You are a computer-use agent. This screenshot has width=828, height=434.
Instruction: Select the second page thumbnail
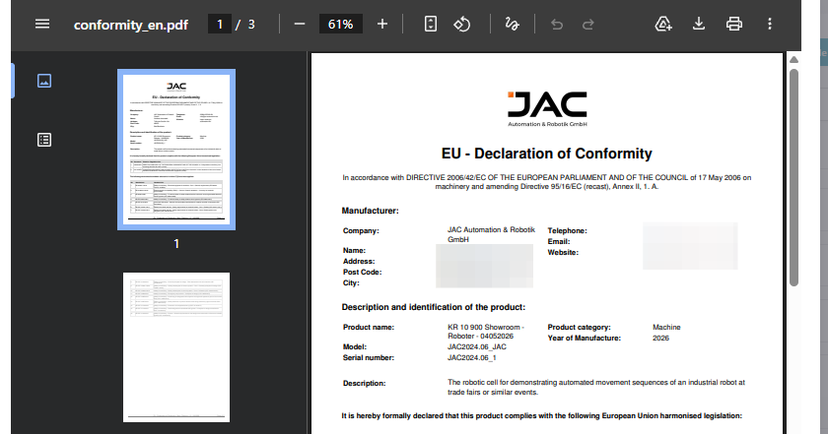(x=176, y=347)
